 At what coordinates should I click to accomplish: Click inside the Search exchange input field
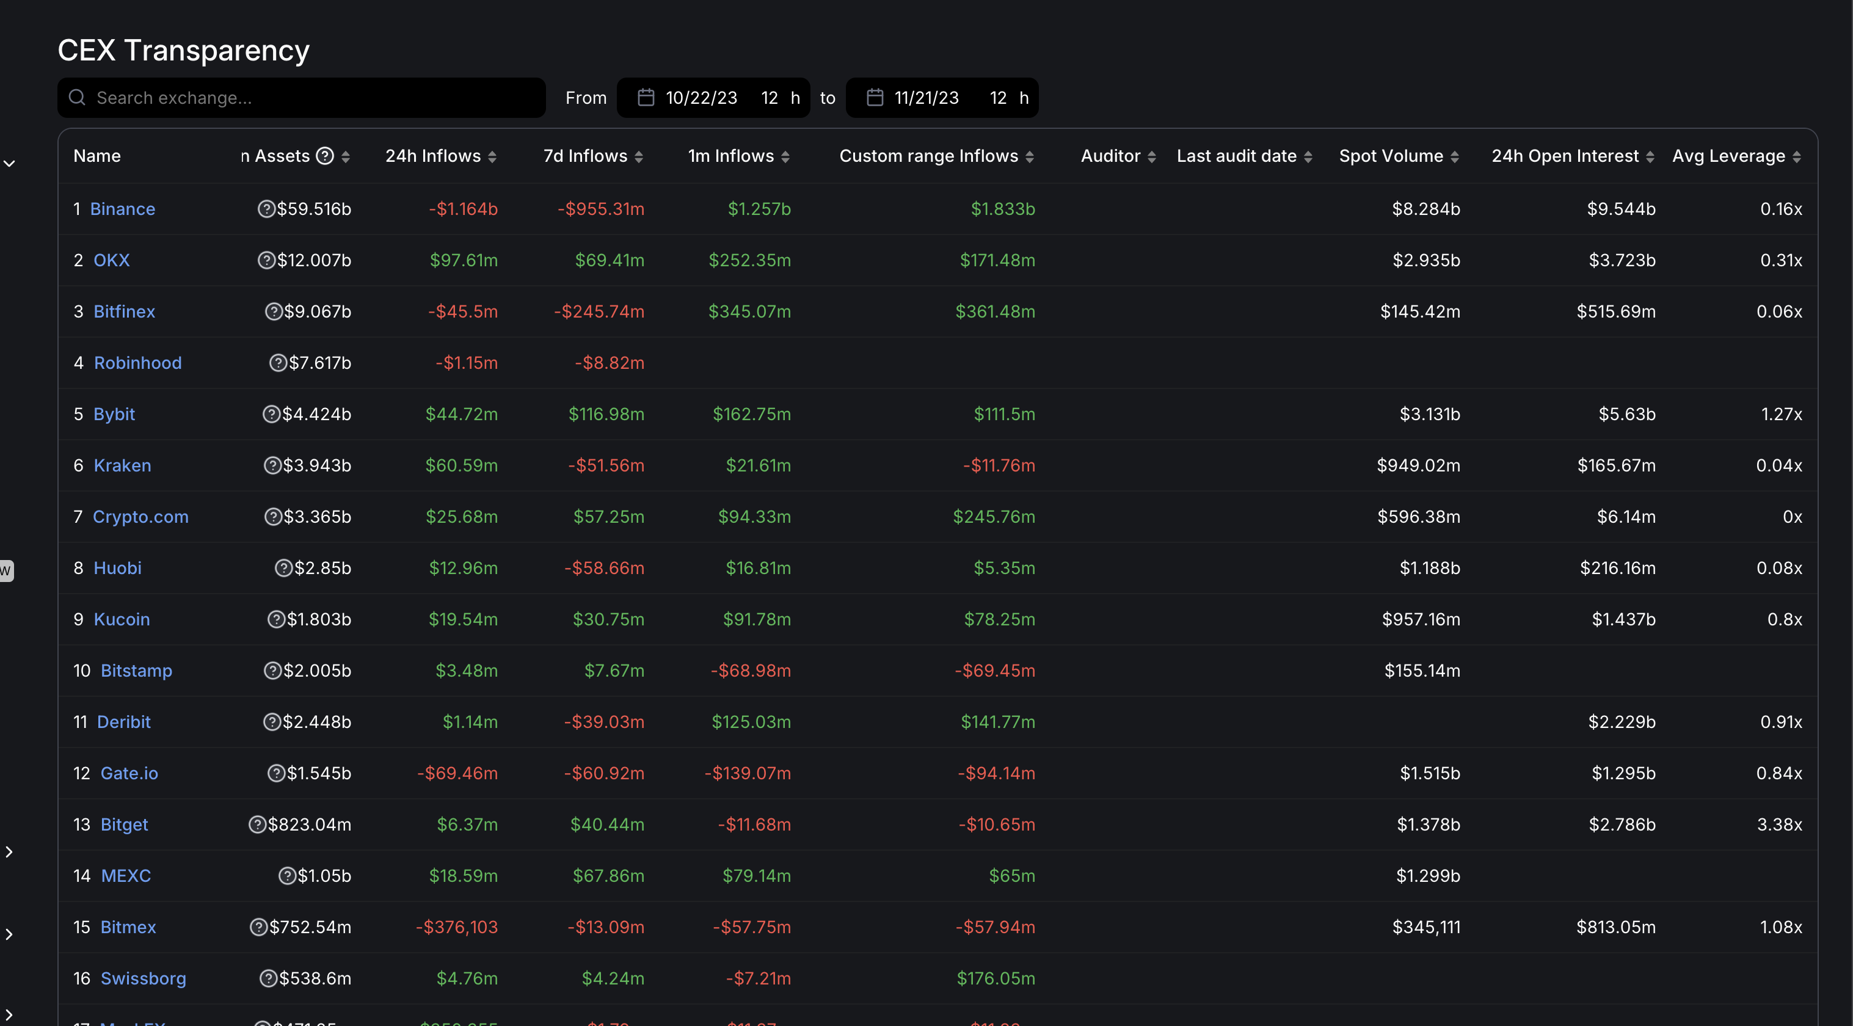pyautogui.click(x=302, y=97)
